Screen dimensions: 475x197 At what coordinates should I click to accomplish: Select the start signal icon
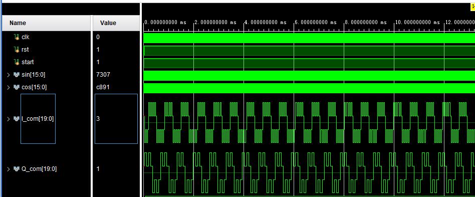tap(17, 62)
